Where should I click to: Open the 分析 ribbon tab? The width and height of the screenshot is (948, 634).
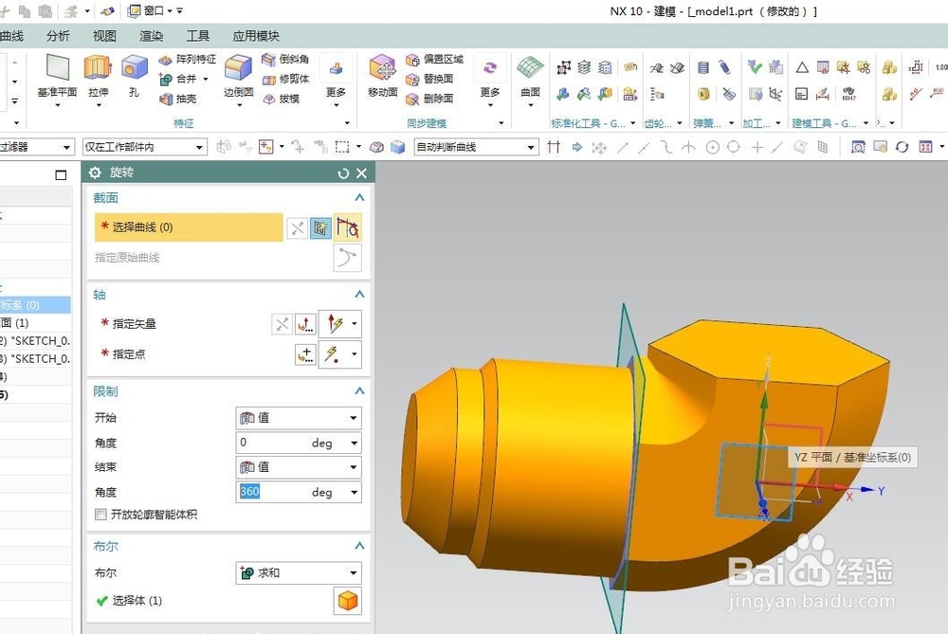(58, 36)
